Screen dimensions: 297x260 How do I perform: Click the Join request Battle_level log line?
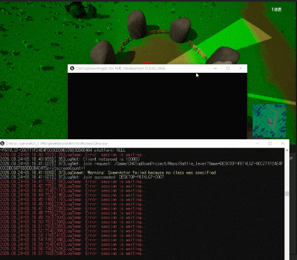tap(142, 166)
